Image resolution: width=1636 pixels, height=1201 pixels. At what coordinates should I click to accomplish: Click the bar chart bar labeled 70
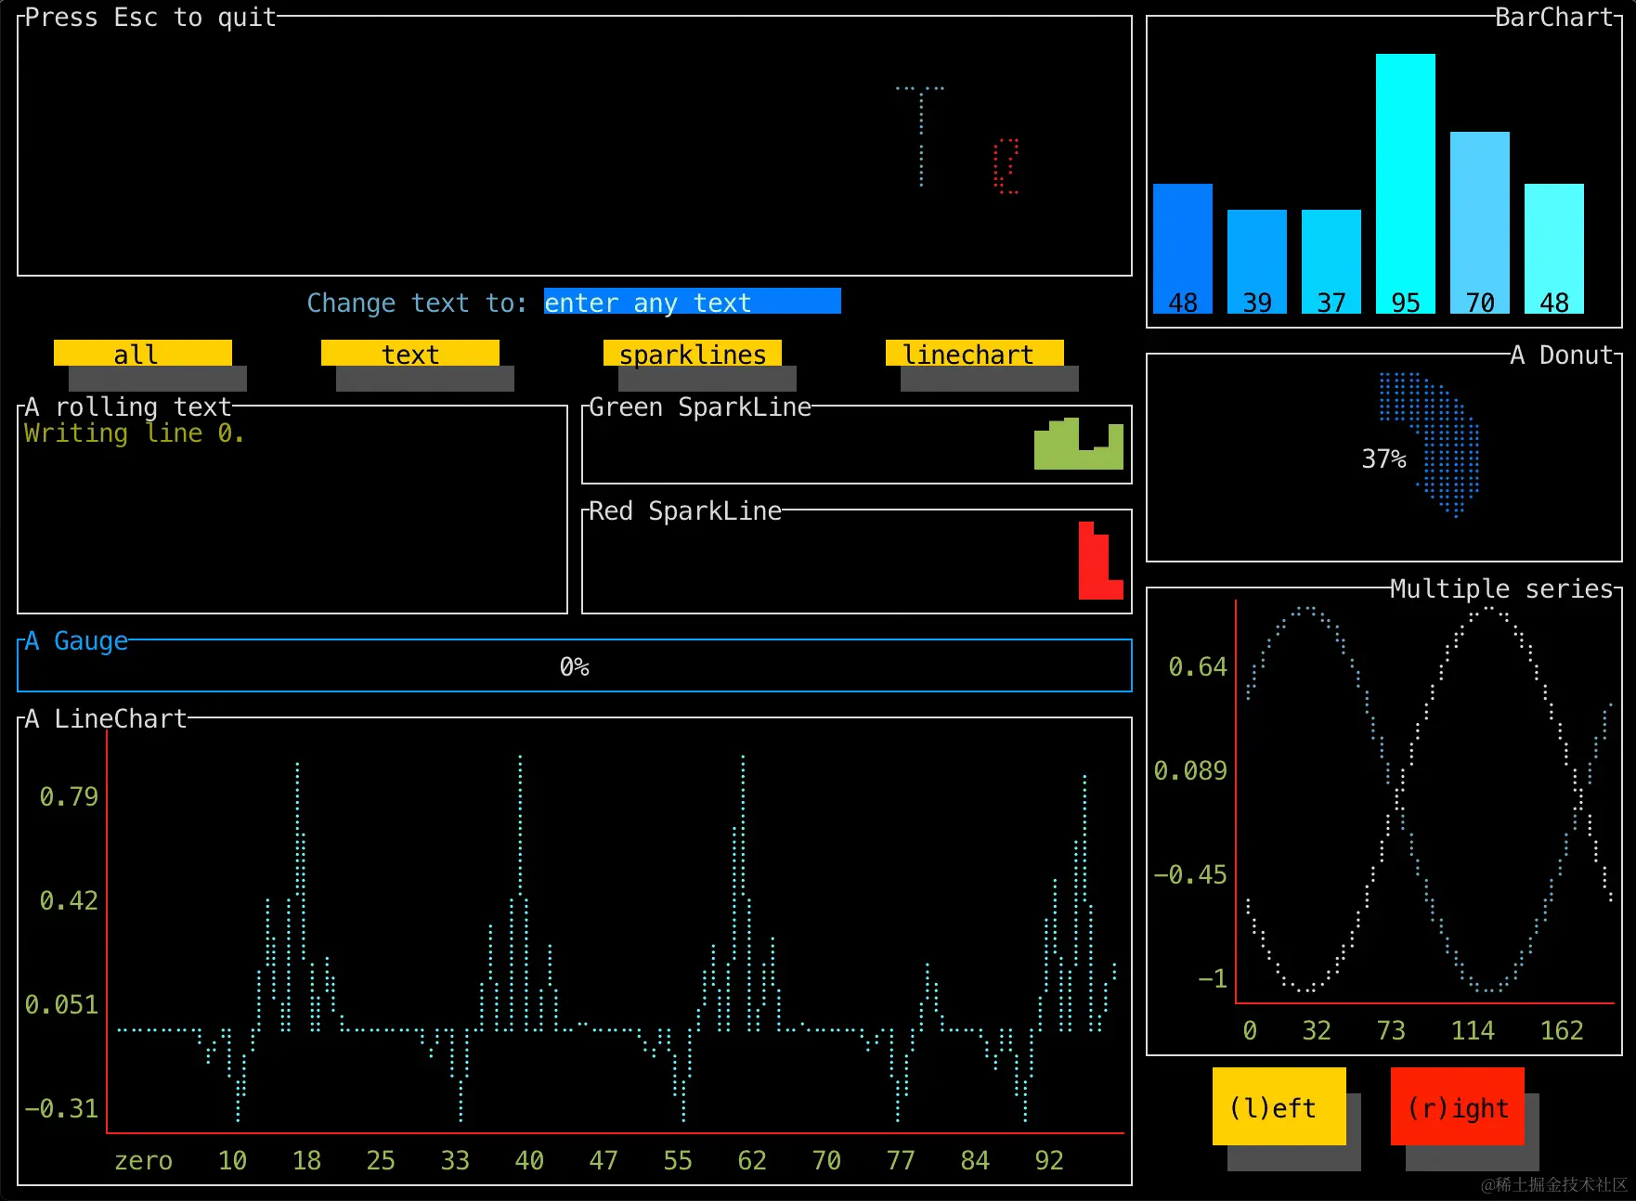[x=1480, y=223]
